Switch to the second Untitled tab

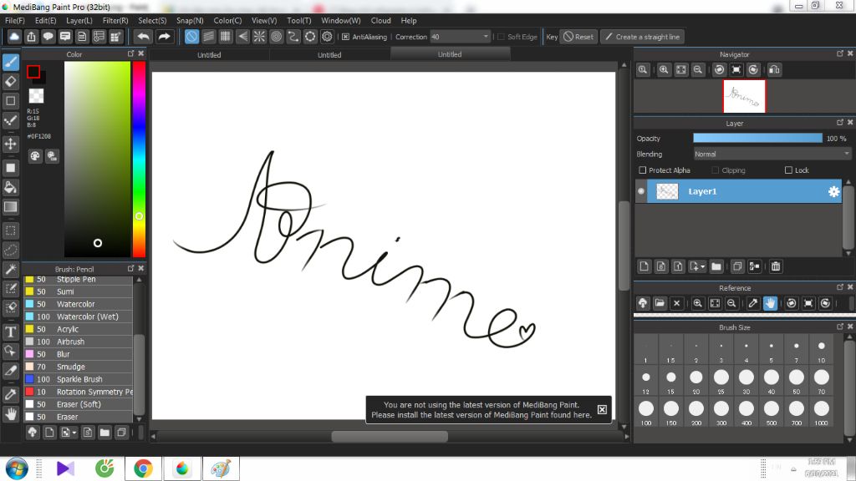(329, 54)
